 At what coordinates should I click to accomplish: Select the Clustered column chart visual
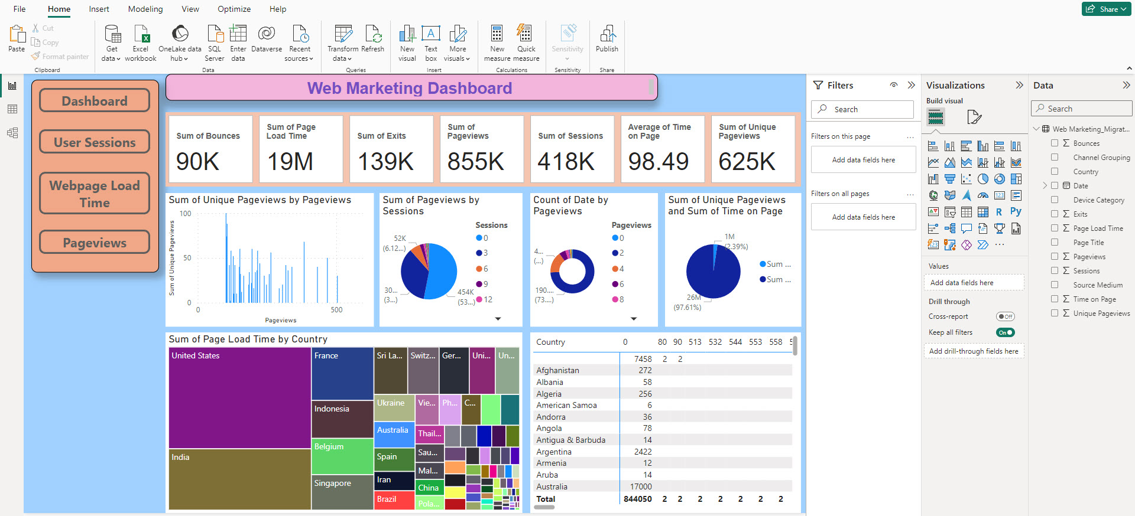pos(983,146)
